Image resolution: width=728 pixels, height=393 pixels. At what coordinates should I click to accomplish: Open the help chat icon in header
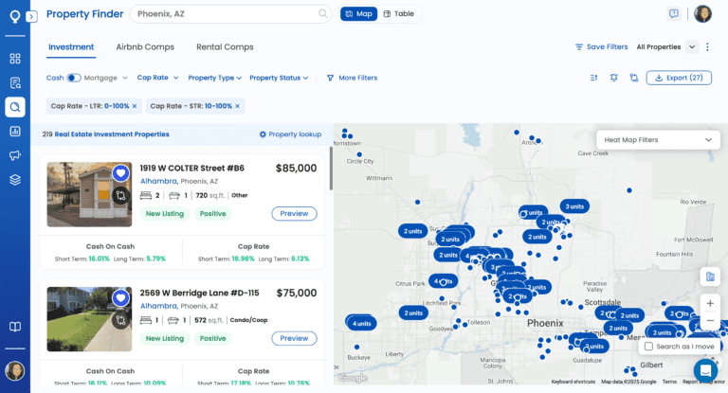pos(674,14)
